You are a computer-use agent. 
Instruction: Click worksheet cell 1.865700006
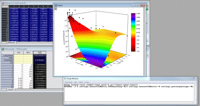pyautogui.click(x=39, y=67)
